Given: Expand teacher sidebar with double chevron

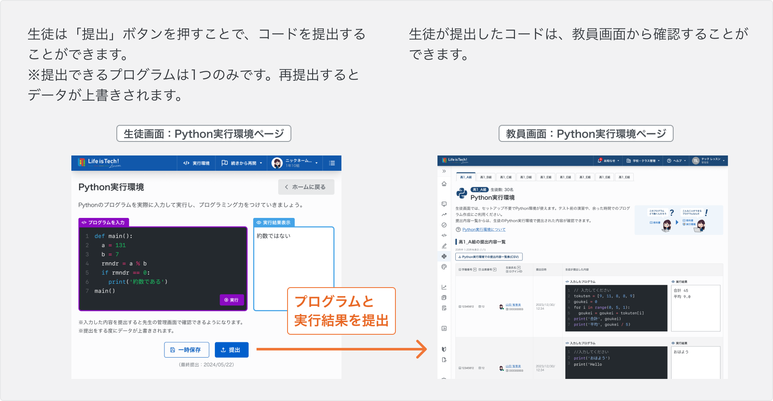Looking at the screenshot, I should point(444,171).
